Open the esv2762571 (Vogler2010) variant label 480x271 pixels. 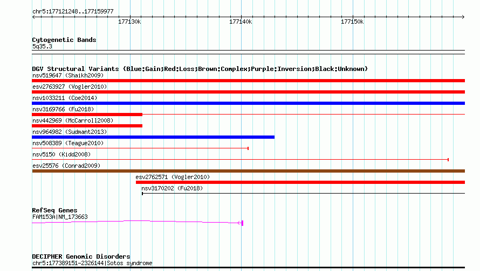pos(173,177)
